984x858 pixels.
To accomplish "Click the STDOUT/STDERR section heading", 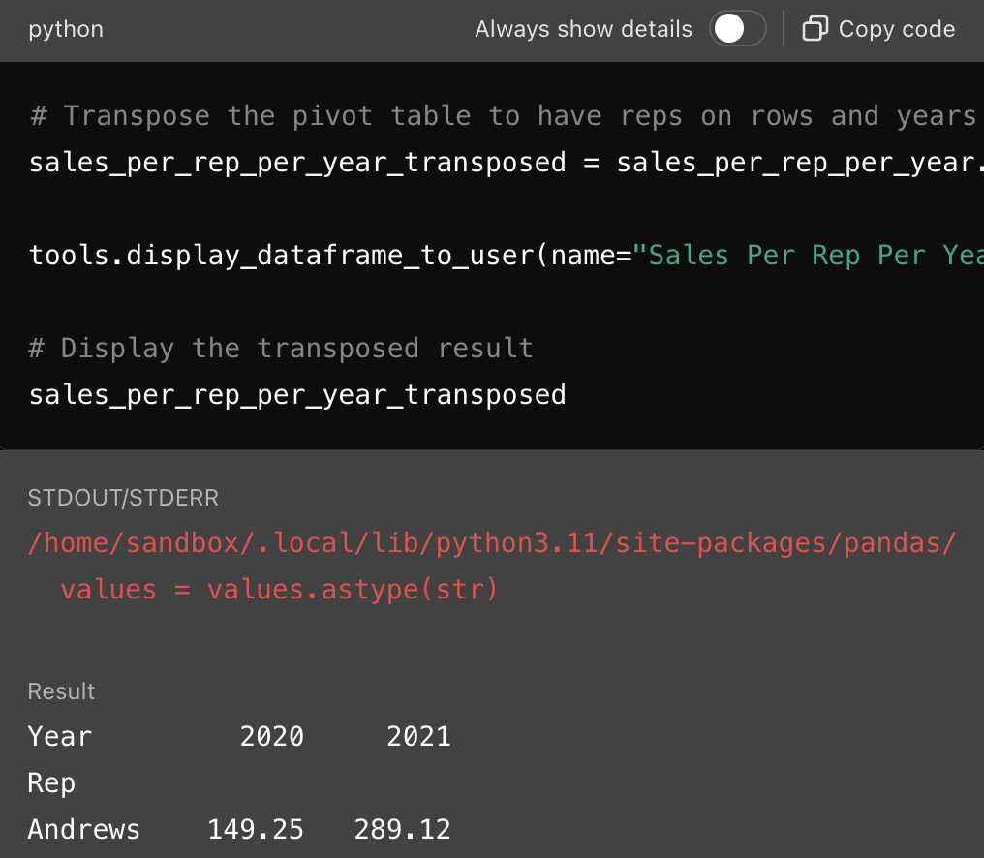I will (123, 498).
